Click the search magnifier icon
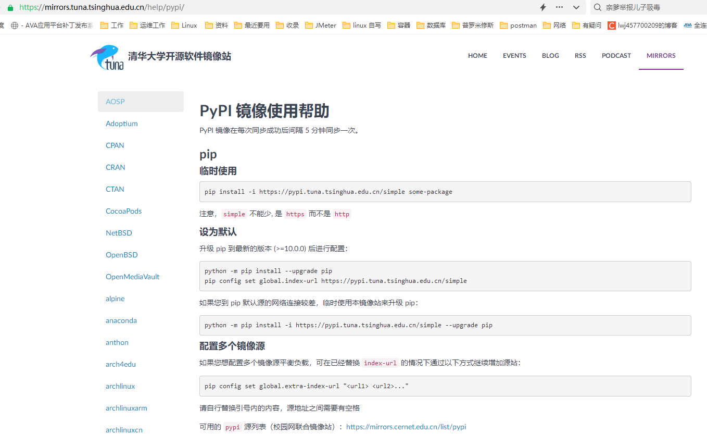This screenshot has height=446, width=707. pyautogui.click(x=597, y=7)
